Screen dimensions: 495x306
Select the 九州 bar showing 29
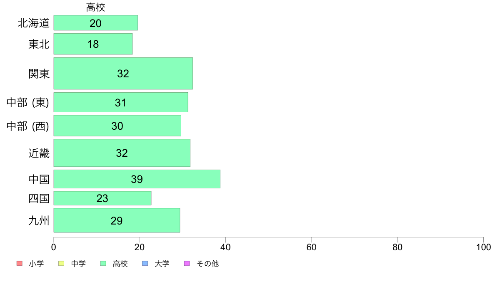117,220
